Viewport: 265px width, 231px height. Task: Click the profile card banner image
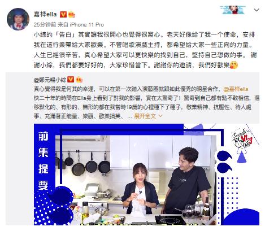pos(233,10)
